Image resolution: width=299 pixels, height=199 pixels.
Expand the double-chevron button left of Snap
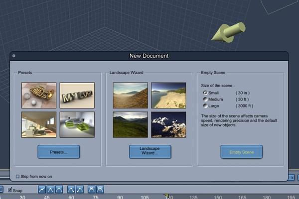click(1, 190)
